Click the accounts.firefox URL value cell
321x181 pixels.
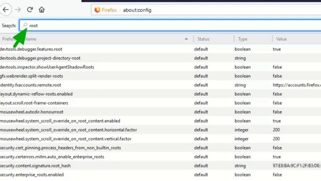click(296, 85)
